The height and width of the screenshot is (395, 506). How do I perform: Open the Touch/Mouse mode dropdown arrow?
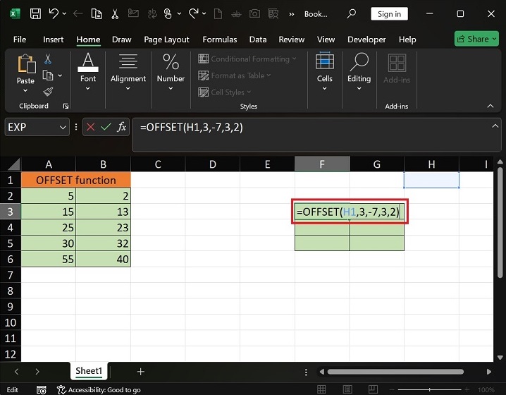coord(179,13)
